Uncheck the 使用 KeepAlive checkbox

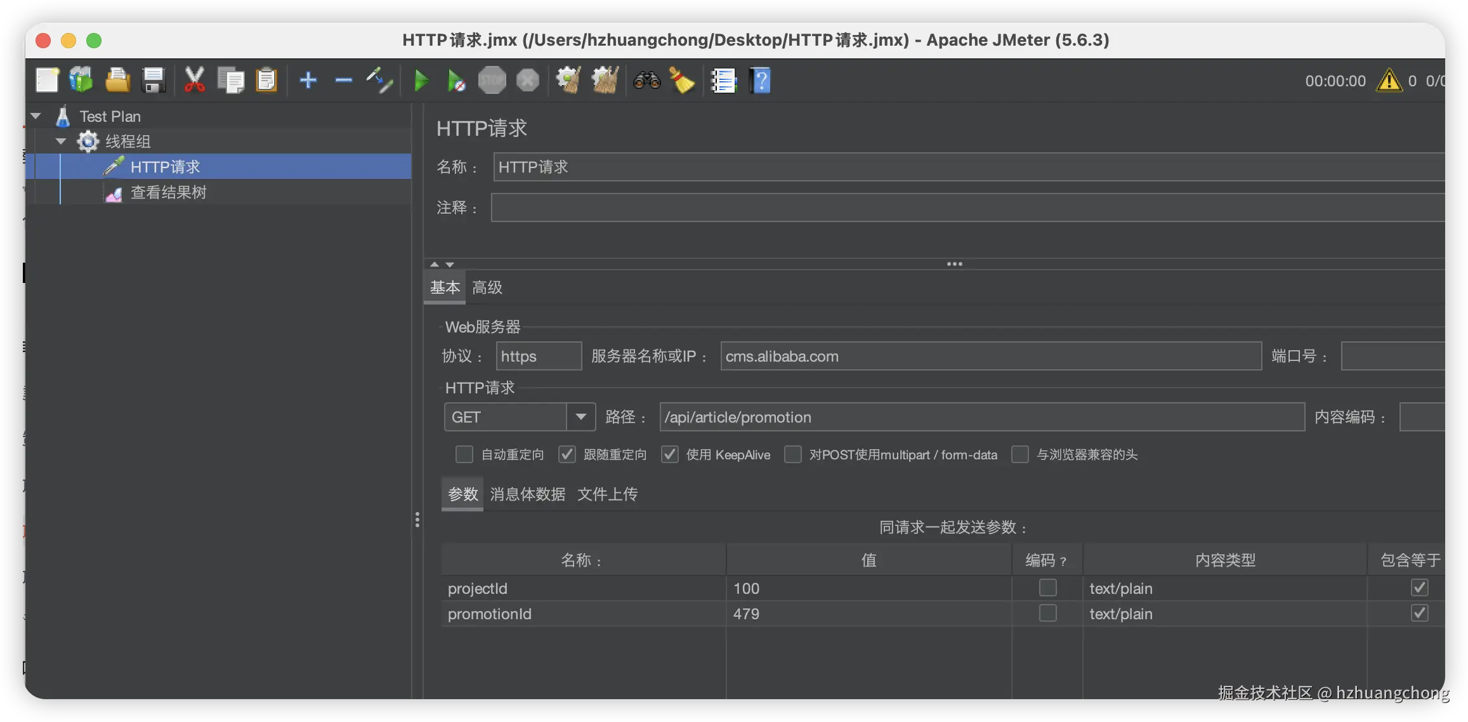point(670,454)
